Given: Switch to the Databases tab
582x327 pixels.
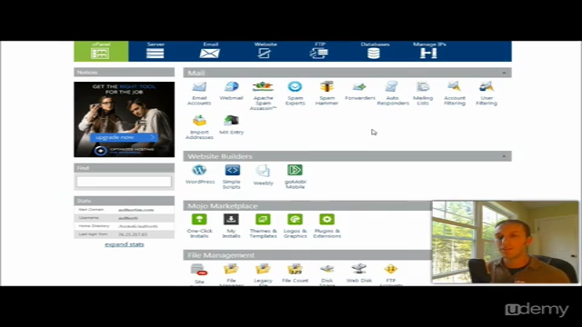Looking at the screenshot, I should coord(374,51).
